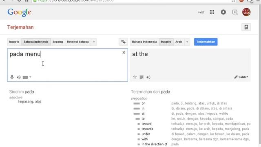This screenshot has height=147, width=261.
Task: Clear source text with the X
Action: click(x=124, y=53)
